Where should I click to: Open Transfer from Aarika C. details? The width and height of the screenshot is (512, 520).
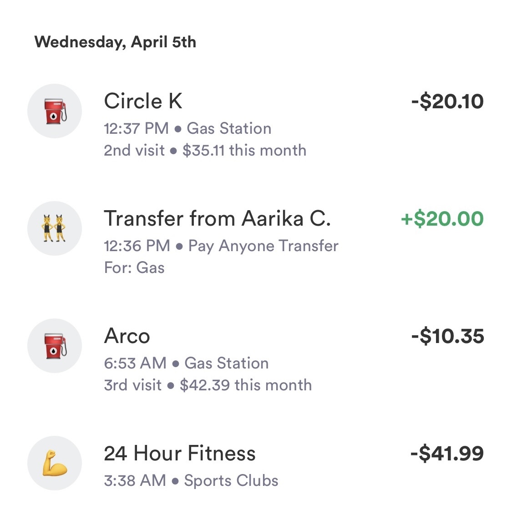click(217, 218)
